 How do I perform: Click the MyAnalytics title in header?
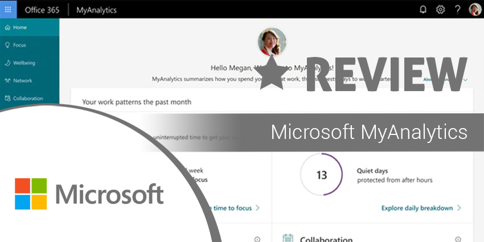(96, 10)
